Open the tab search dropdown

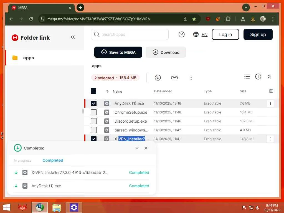pos(246,7)
